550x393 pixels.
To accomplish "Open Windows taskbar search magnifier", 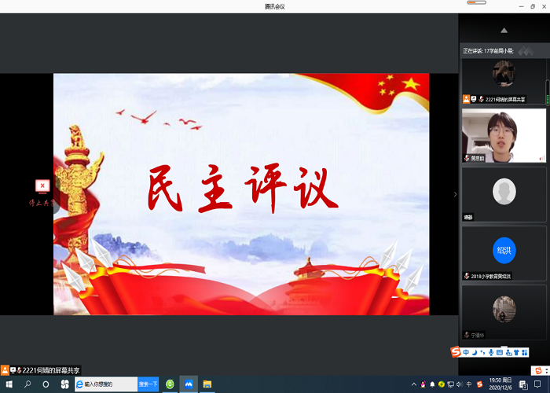I will pos(27,384).
